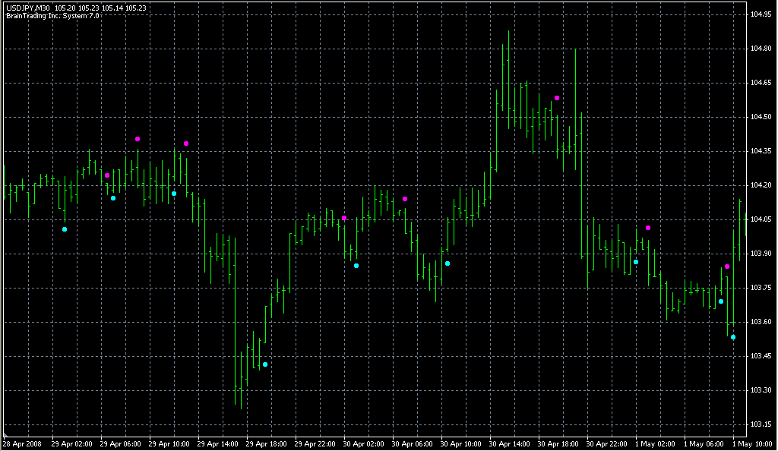Select the BrainTrading Inc. System 7.0 label
The width and height of the screenshot is (778, 451).
(x=52, y=15)
